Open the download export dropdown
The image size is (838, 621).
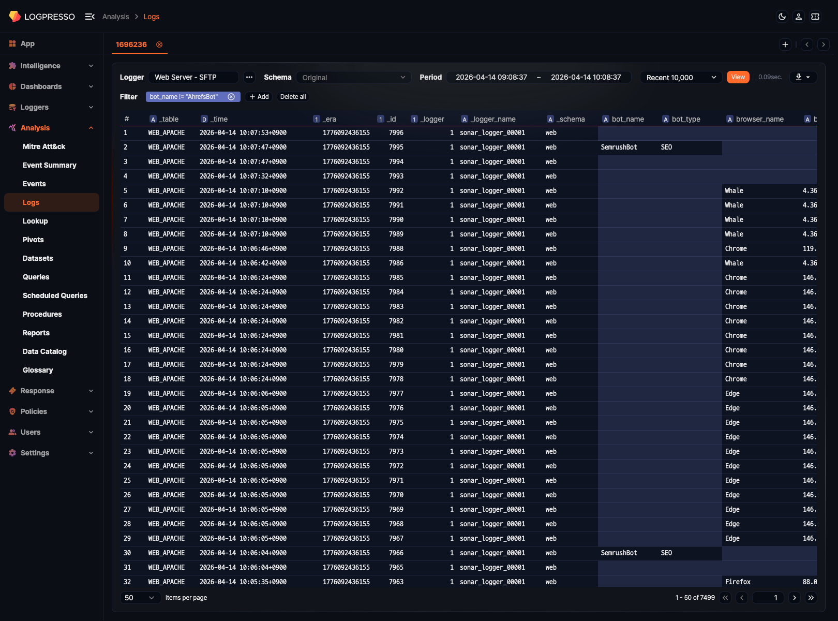point(803,77)
